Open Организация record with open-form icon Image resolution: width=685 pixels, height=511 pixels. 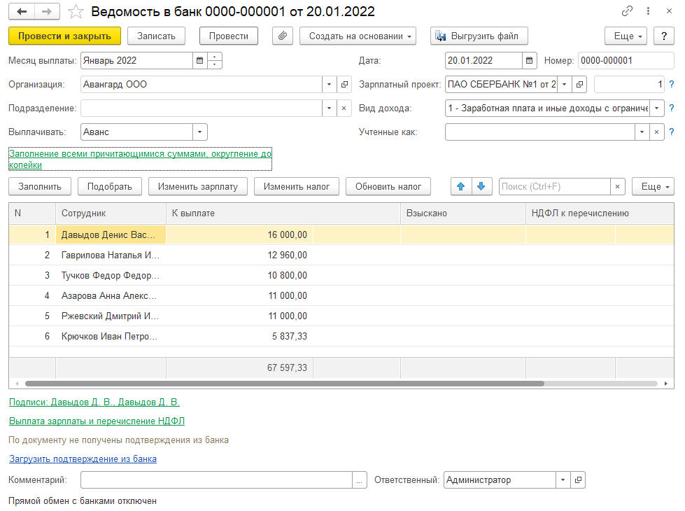coord(344,85)
